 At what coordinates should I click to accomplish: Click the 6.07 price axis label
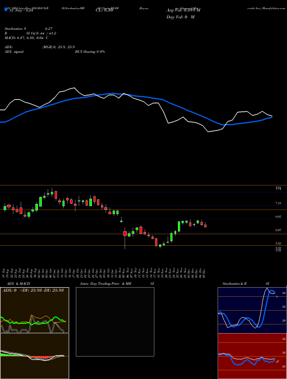(x=278, y=230)
